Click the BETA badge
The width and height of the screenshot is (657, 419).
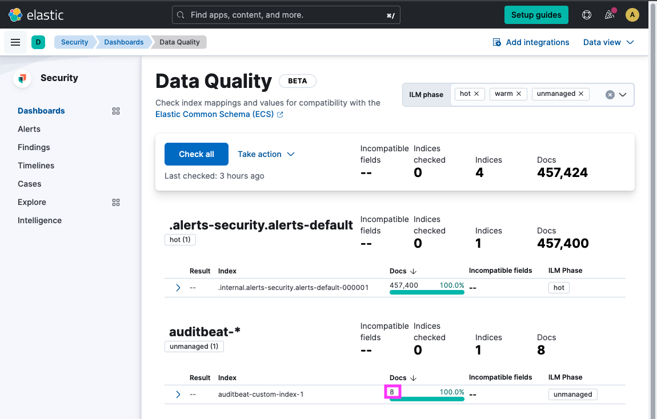coord(298,81)
